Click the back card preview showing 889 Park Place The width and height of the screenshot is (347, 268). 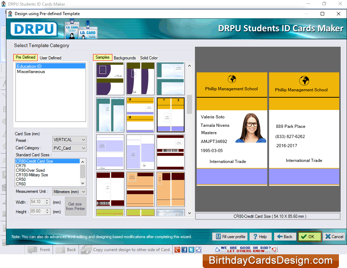coord(304,129)
